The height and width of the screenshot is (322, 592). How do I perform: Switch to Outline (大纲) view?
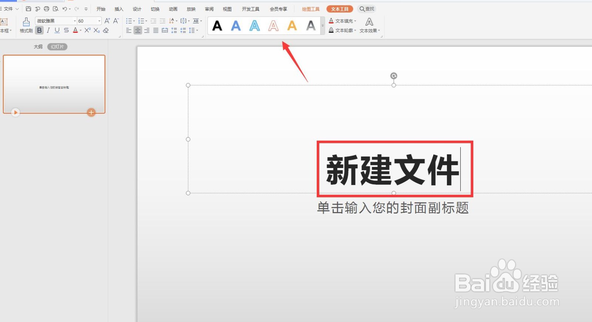[x=38, y=47]
